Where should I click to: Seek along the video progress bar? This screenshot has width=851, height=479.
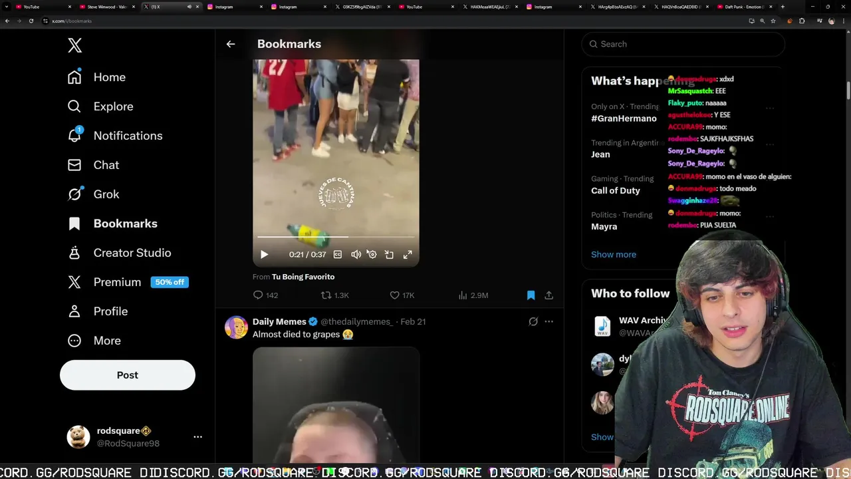coord(336,237)
